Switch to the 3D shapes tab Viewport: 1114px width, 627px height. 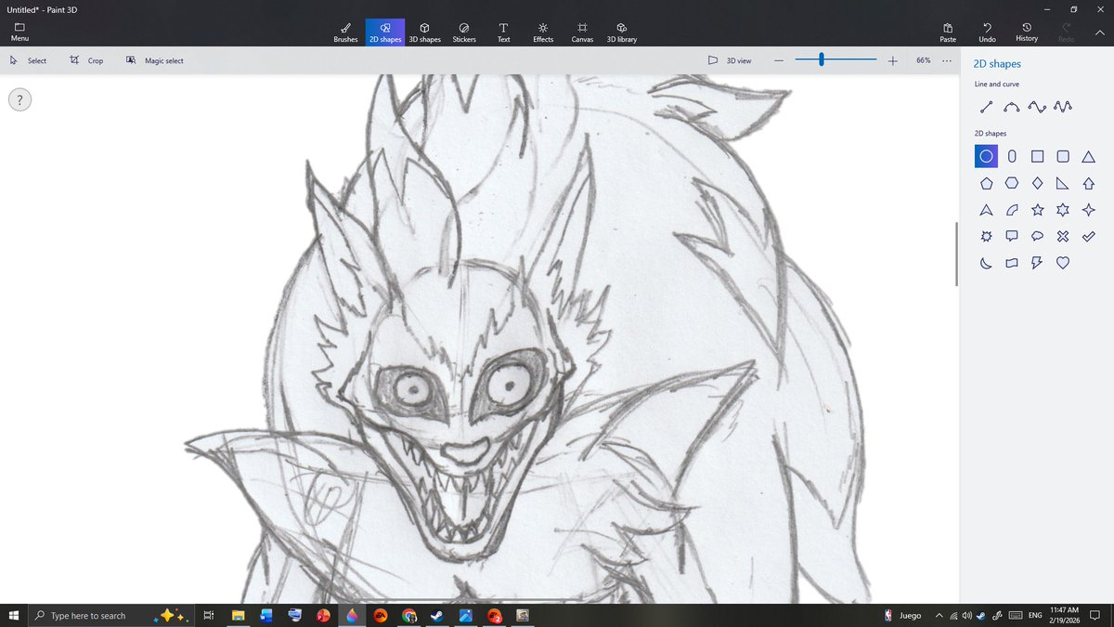click(x=424, y=33)
